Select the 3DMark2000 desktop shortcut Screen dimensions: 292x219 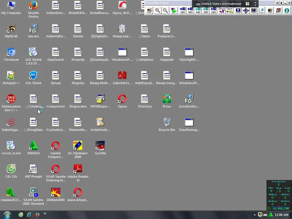pyautogui.click(x=56, y=195)
